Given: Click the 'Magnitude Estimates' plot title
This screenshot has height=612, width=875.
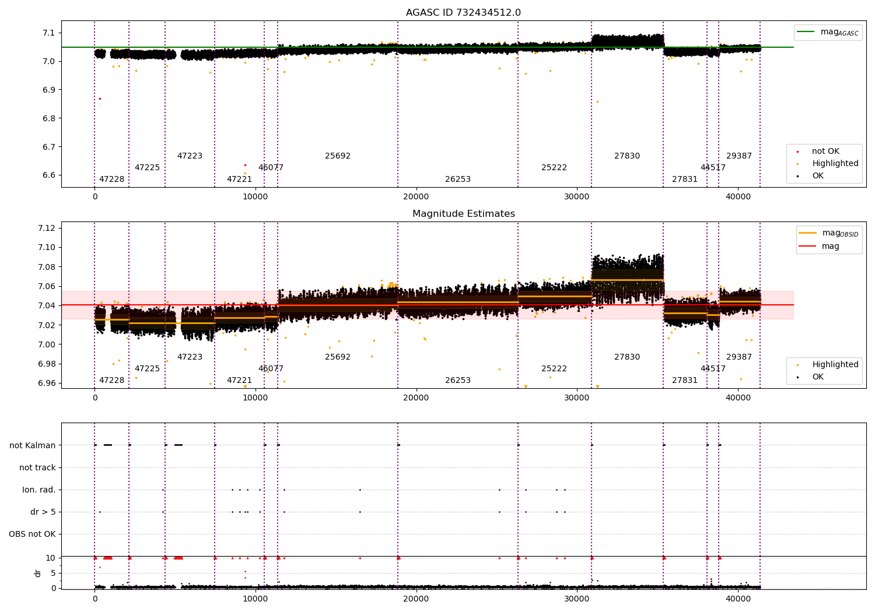Looking at the screenshot, I should [463, 214].
